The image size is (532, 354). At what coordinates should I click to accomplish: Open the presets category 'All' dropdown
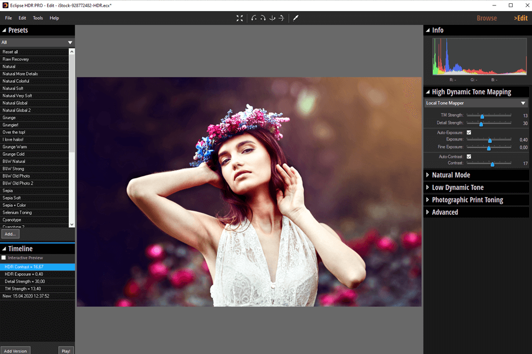[x=70, y=43]
